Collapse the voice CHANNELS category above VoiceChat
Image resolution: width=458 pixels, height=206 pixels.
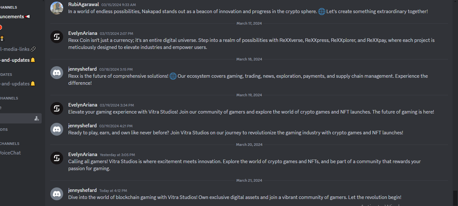coord(10,144)
